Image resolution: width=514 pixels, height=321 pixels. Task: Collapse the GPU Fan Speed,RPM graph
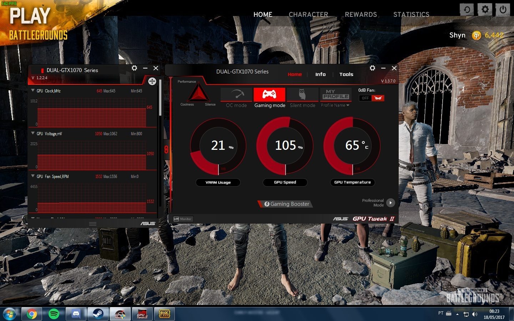click(x=33, y=176)
